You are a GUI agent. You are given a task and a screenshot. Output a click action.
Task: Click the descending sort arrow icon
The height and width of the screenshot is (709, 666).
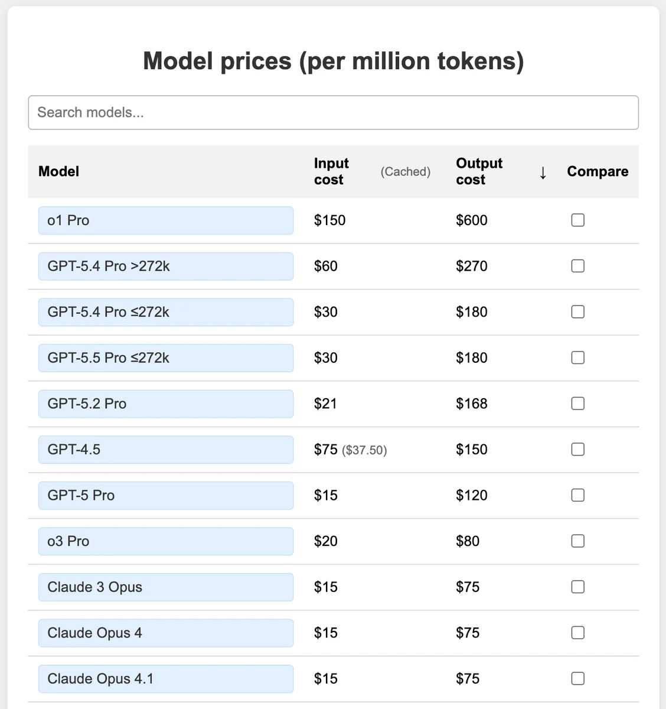(543, 173)
